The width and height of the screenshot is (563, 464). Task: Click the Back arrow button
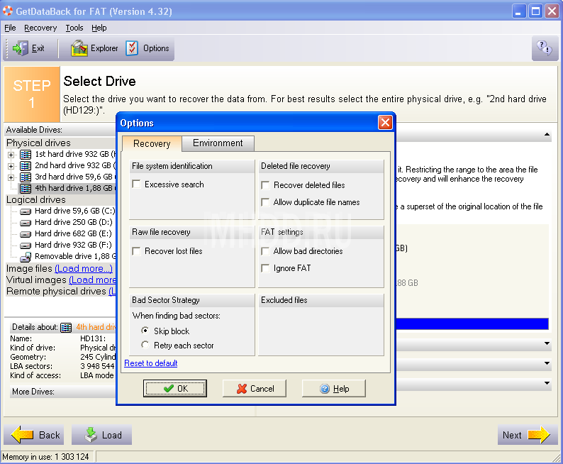[x=34, y=435]
